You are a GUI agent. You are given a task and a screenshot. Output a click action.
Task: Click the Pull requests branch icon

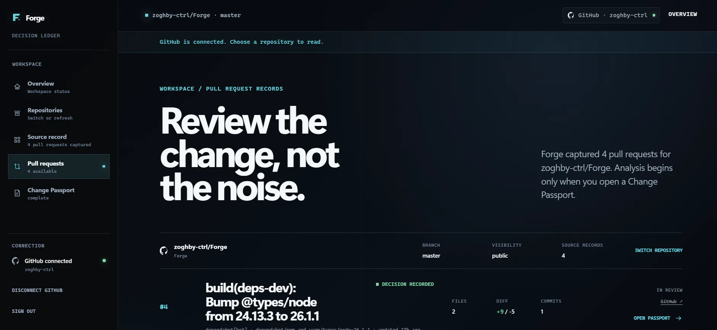[x=17, y=167]
